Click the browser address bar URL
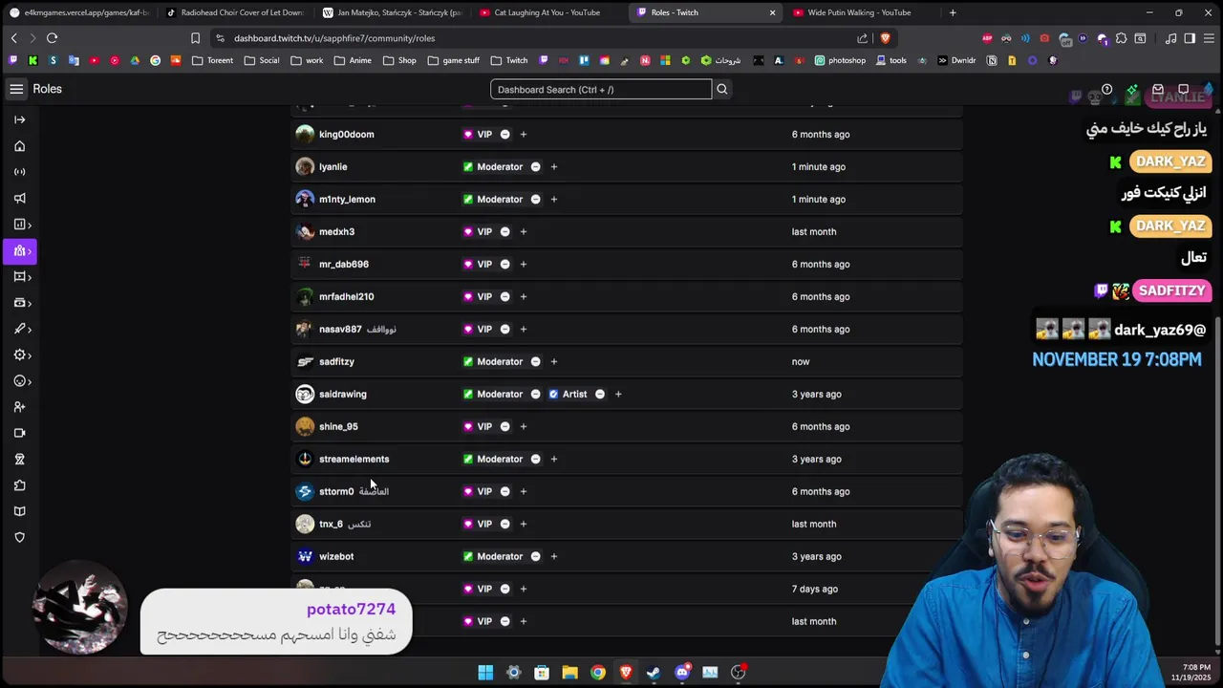1223x688 pixels. coord(334,38)
